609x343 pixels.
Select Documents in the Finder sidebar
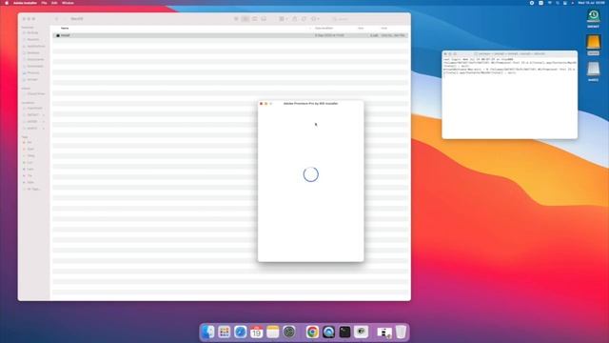[33, 59]
